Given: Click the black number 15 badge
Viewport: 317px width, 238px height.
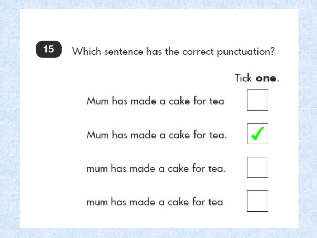Looking at the screenshot, I should click(x=48, y=49).
